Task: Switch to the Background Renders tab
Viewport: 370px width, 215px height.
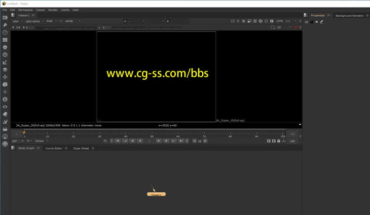Action: coord(349,16)
